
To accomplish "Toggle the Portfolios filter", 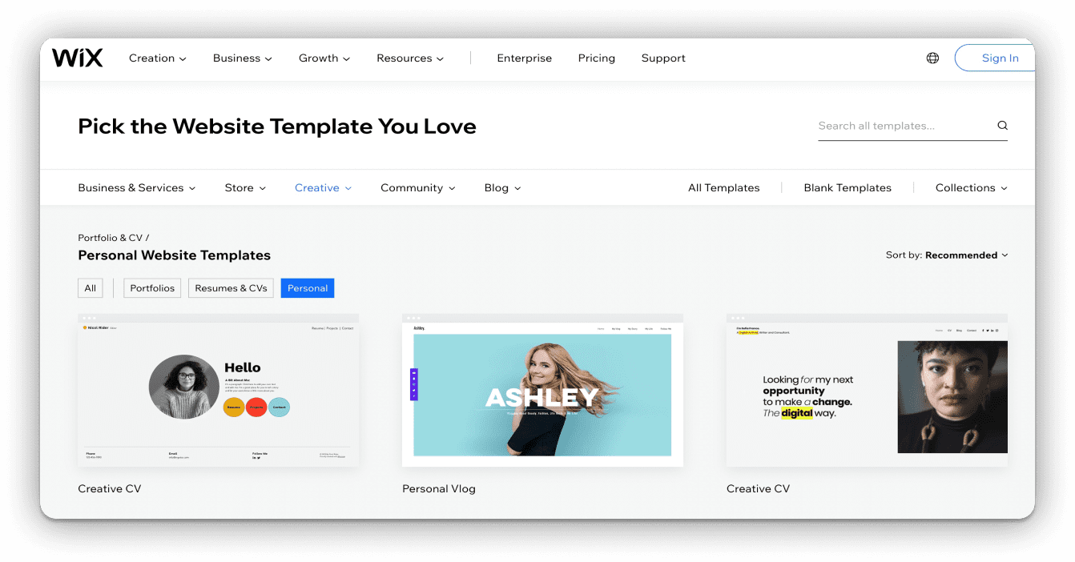I will (151, 287).
